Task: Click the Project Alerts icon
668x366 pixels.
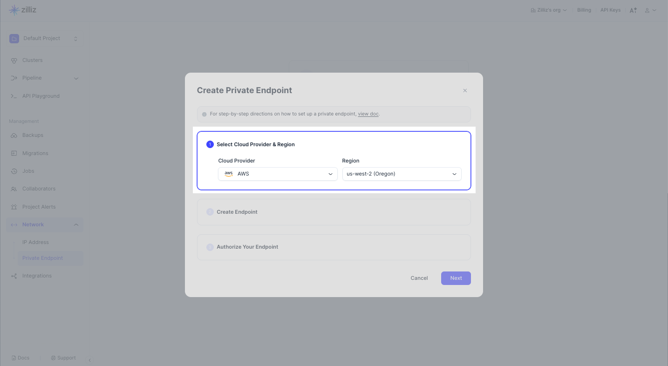Action: [14, 207]
